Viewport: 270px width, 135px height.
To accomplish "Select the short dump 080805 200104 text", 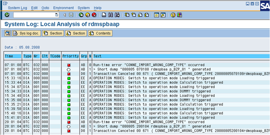I will click(152, 126).
